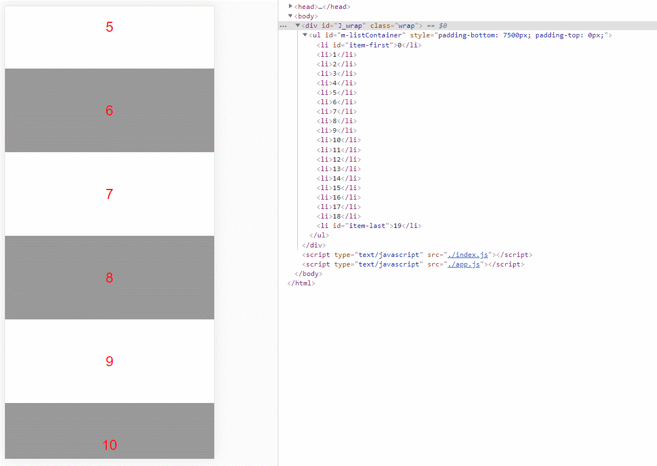Collapse the m-listContainer ul node
657x466 pixels.
point(305,35)
